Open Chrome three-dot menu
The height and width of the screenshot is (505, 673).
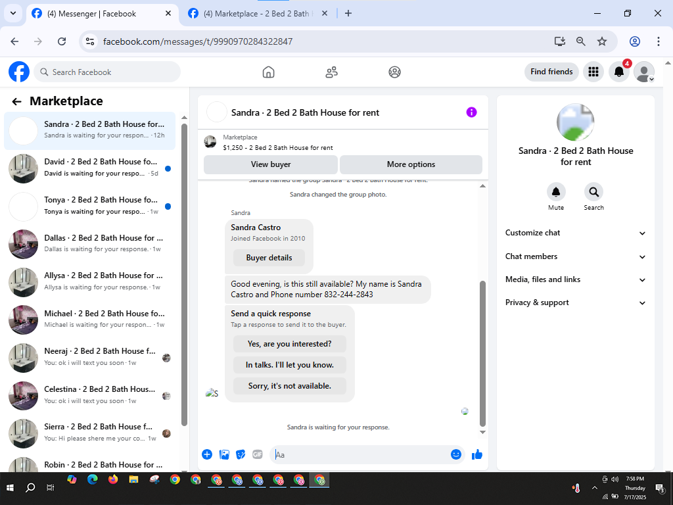click(658, 41)
